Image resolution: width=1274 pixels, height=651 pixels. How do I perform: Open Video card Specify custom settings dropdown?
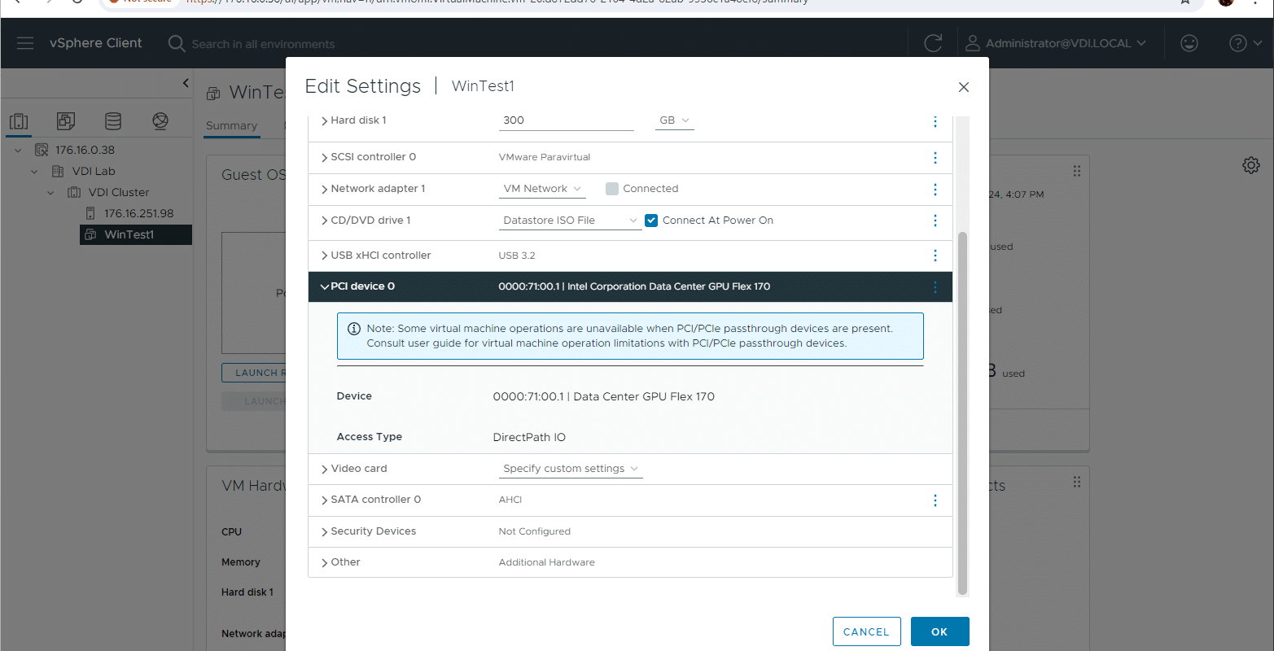571,469
